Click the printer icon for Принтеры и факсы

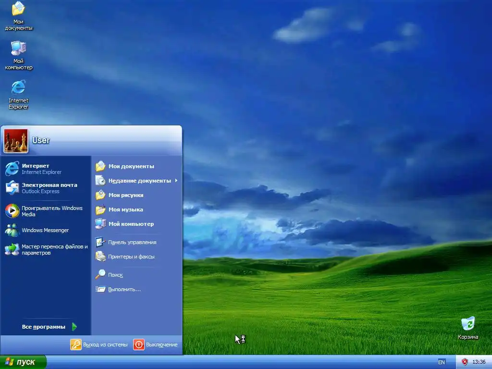(100, 257)
